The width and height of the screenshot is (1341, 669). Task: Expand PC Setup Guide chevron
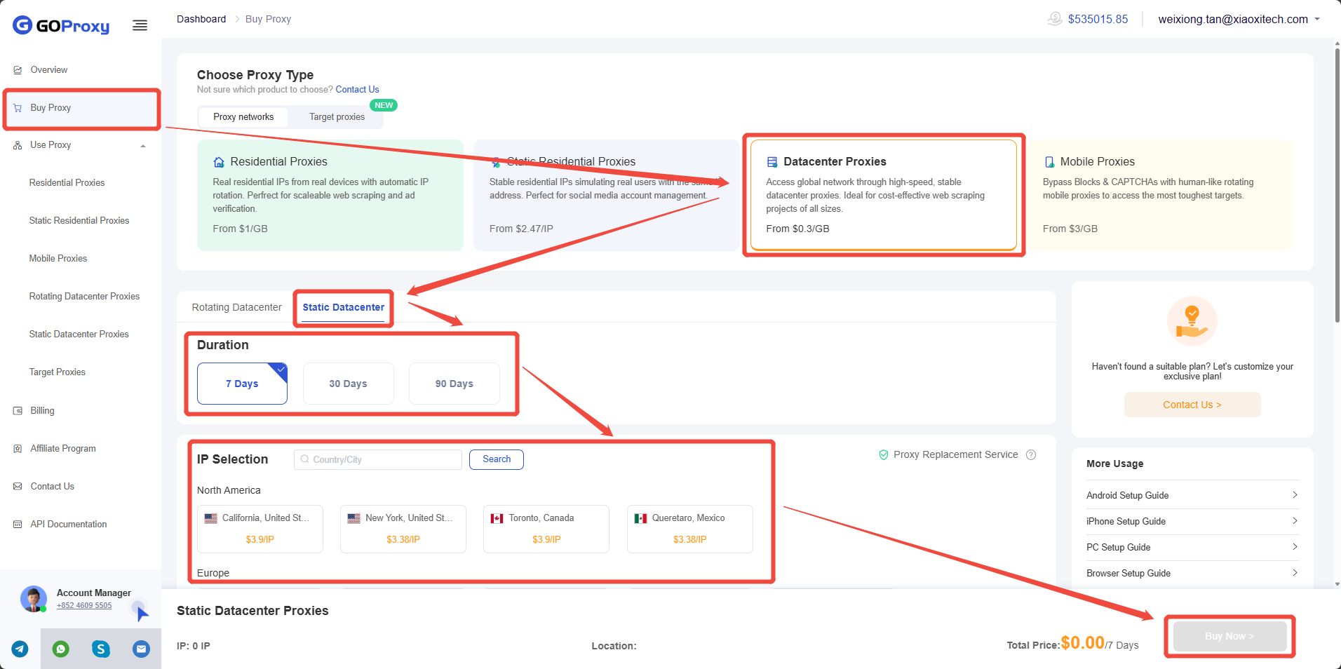pos(1295,547)
